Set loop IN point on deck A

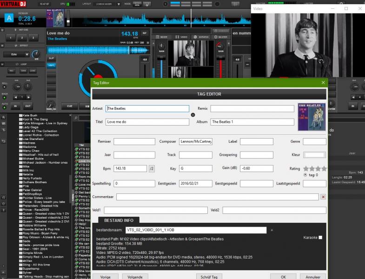pyautogui.click(x=15, y=106)
